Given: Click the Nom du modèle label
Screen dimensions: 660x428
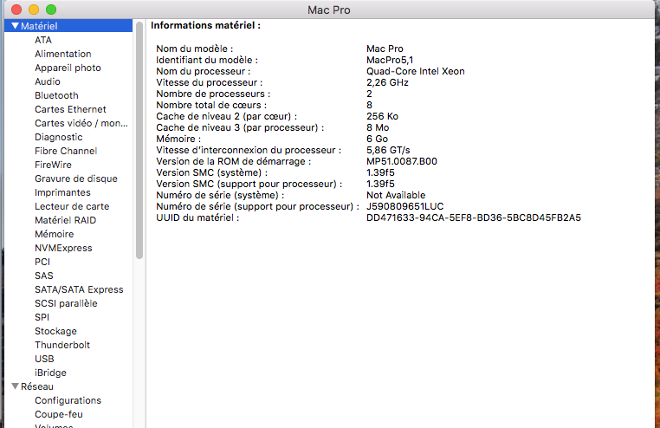Looking at the screenshot, I should point(195,49).
